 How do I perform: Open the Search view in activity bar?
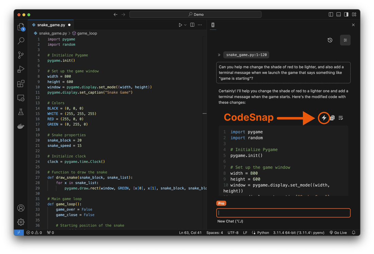coord(21,41)
